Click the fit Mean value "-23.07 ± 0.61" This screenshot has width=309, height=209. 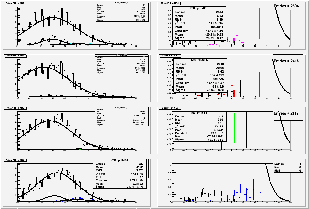tap(215, 136)
